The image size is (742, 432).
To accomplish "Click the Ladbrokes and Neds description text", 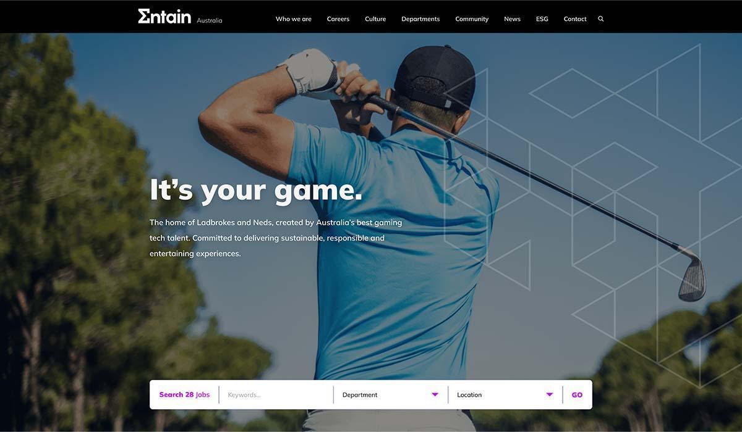I will [x=276, y=238].
